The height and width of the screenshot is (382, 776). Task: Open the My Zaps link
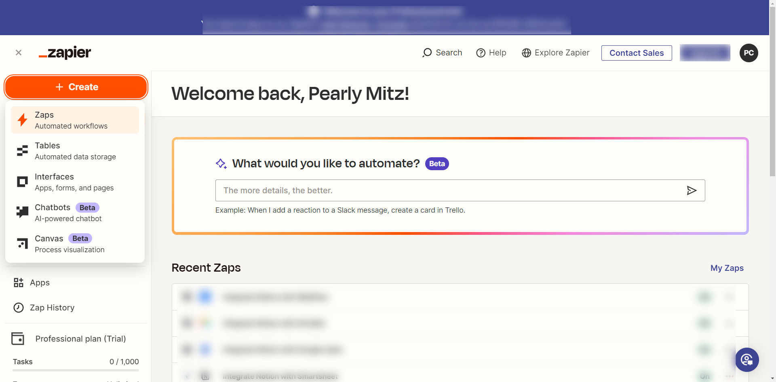[x=727, y=268]
